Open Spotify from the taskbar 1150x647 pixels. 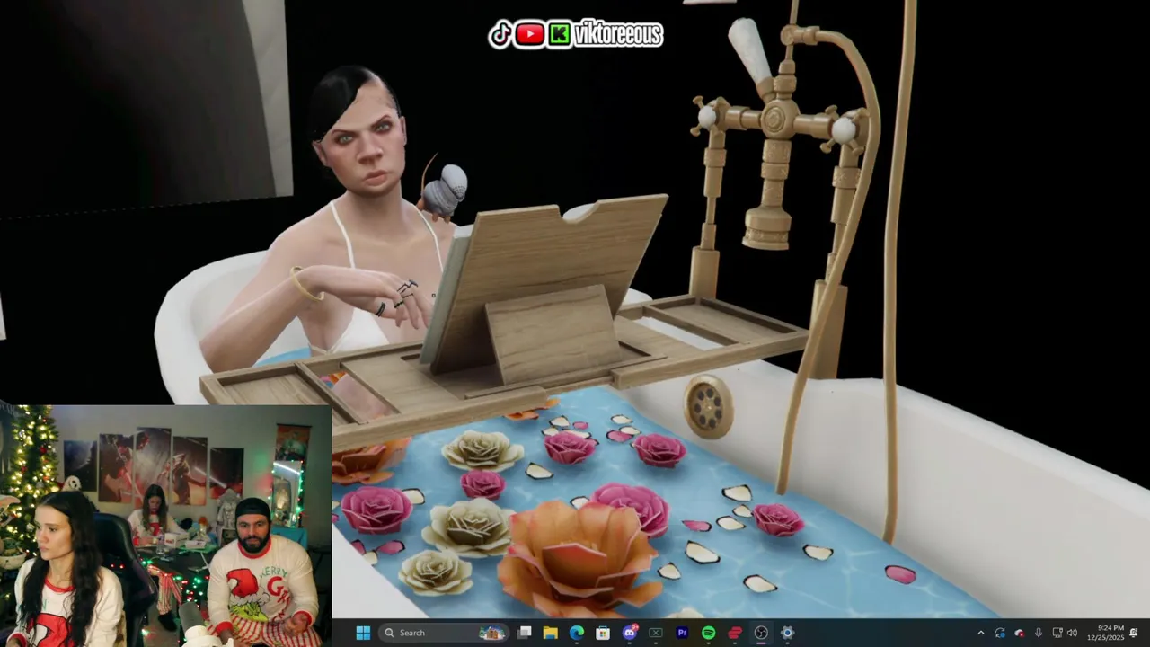tap(708, 633)
